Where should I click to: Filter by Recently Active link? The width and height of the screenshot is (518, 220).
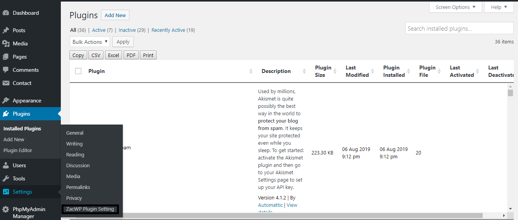tap(173, 30)
